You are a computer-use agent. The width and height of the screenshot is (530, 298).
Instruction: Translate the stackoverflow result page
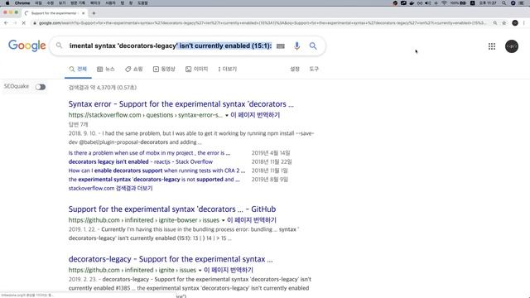[x=255, y=115]
